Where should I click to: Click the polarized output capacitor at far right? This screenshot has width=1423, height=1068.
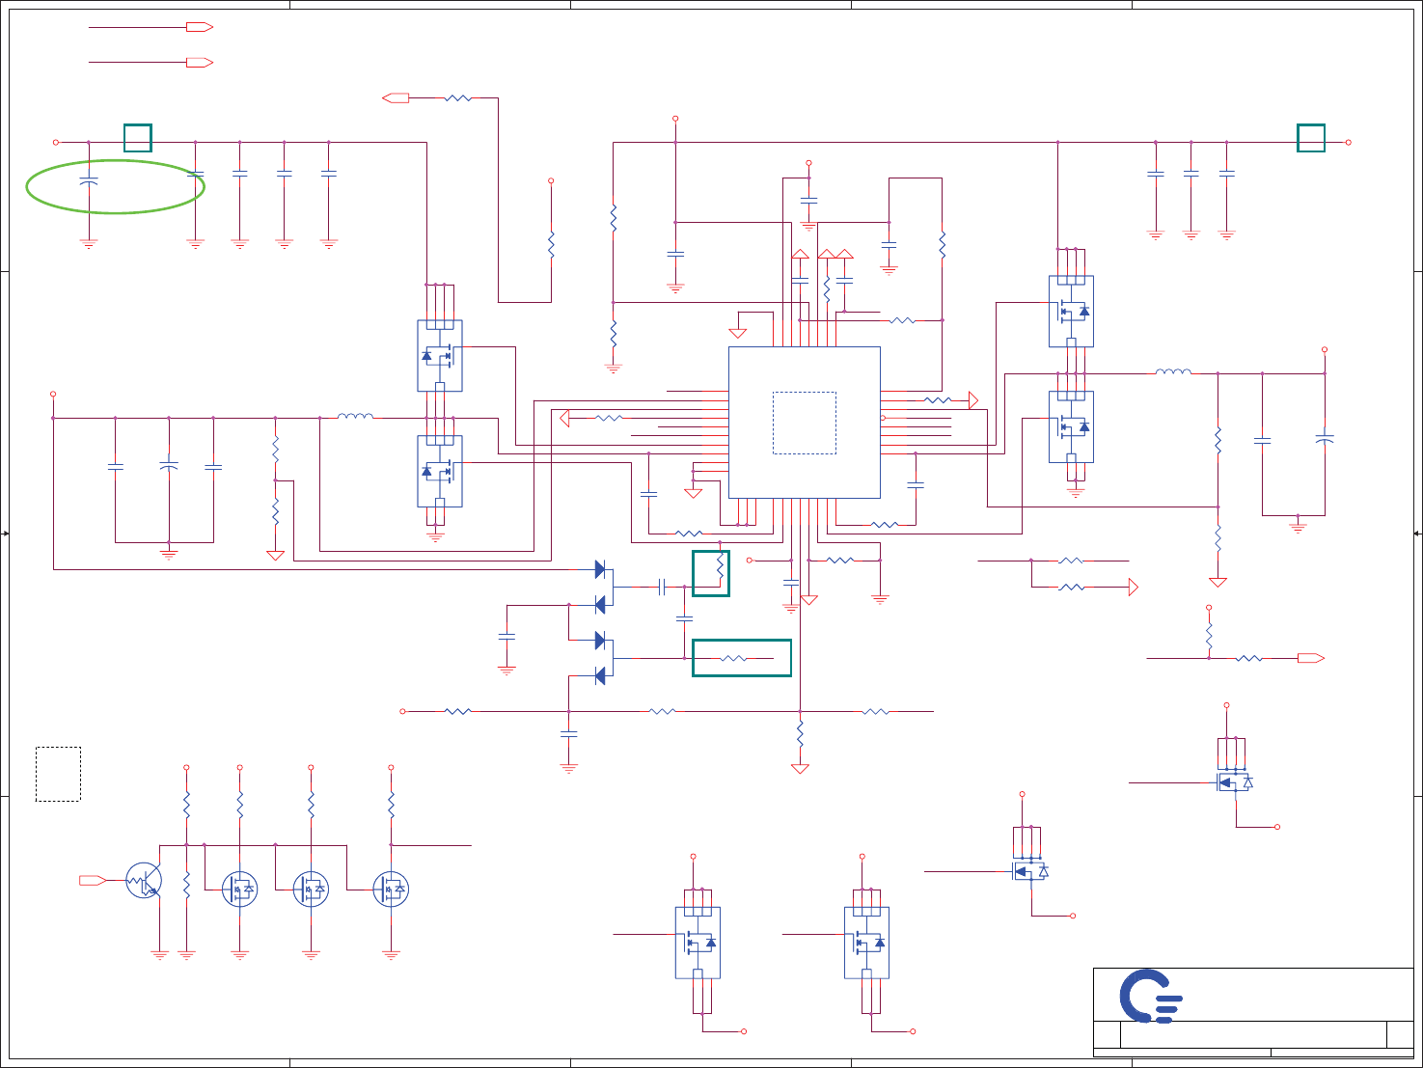click(1325, 439)
